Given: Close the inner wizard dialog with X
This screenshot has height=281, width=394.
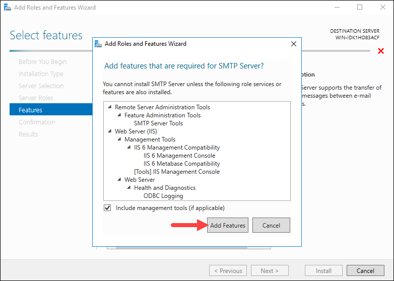Looking at the screenshot, I should [294, 44].
